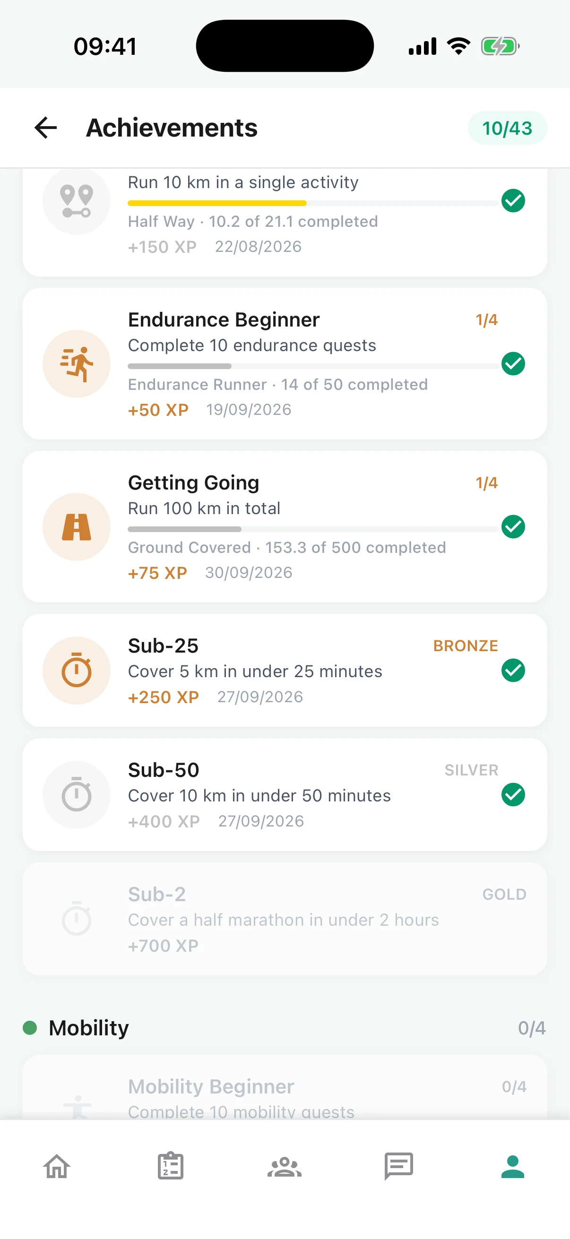Image resolution: width=570 pixels, height=1239 pixels.
Task: Go back using the arrow icon
Action: (46, 128)
